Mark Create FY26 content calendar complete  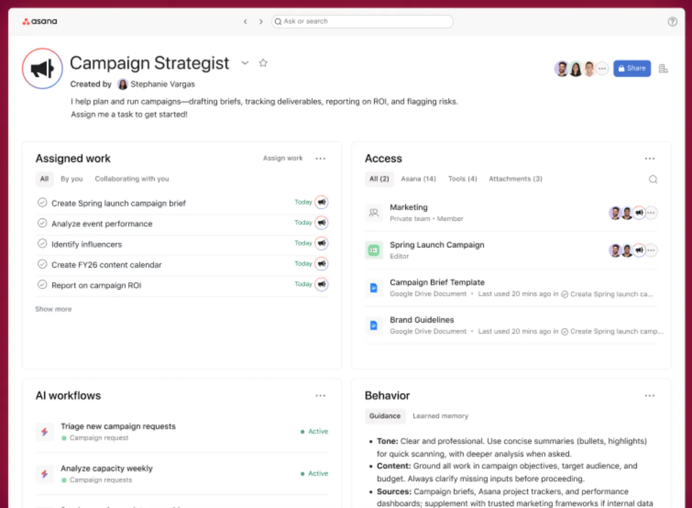(42, 264)
